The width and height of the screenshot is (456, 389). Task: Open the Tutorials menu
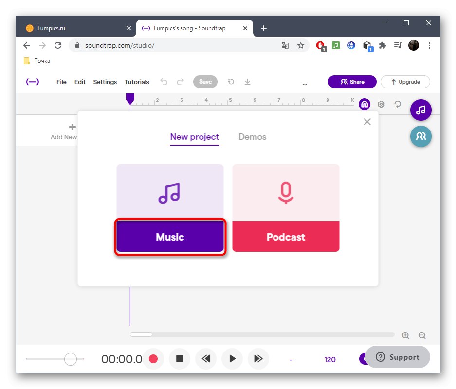[137, 82]
